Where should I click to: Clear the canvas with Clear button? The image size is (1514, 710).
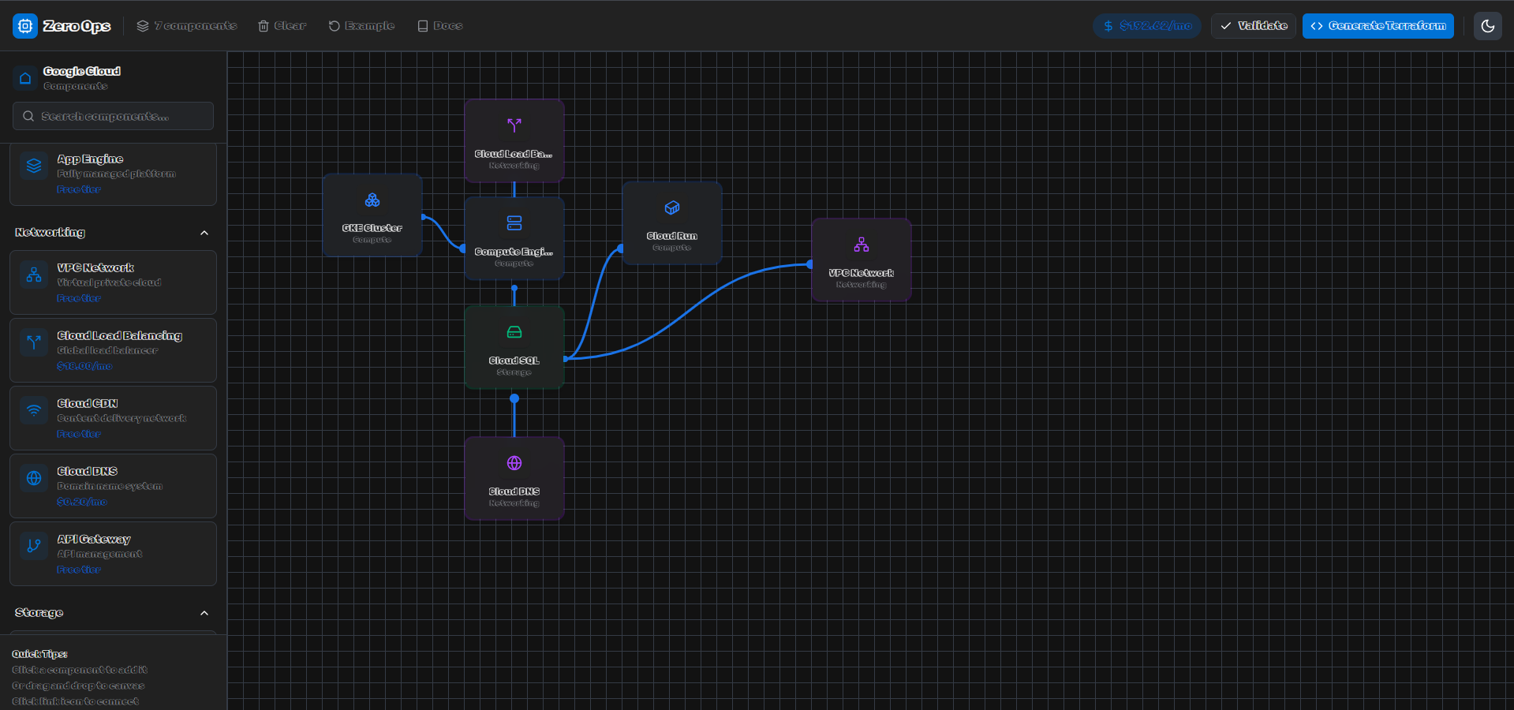coord(282,26)
